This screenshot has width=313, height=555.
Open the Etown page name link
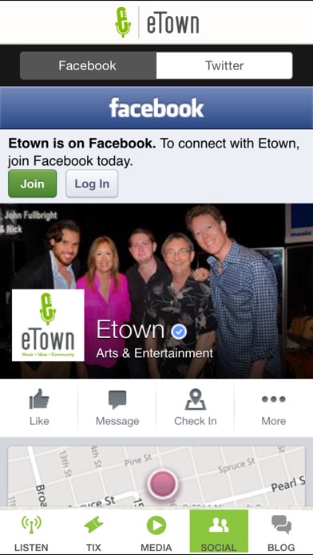(x=130, y=329)
